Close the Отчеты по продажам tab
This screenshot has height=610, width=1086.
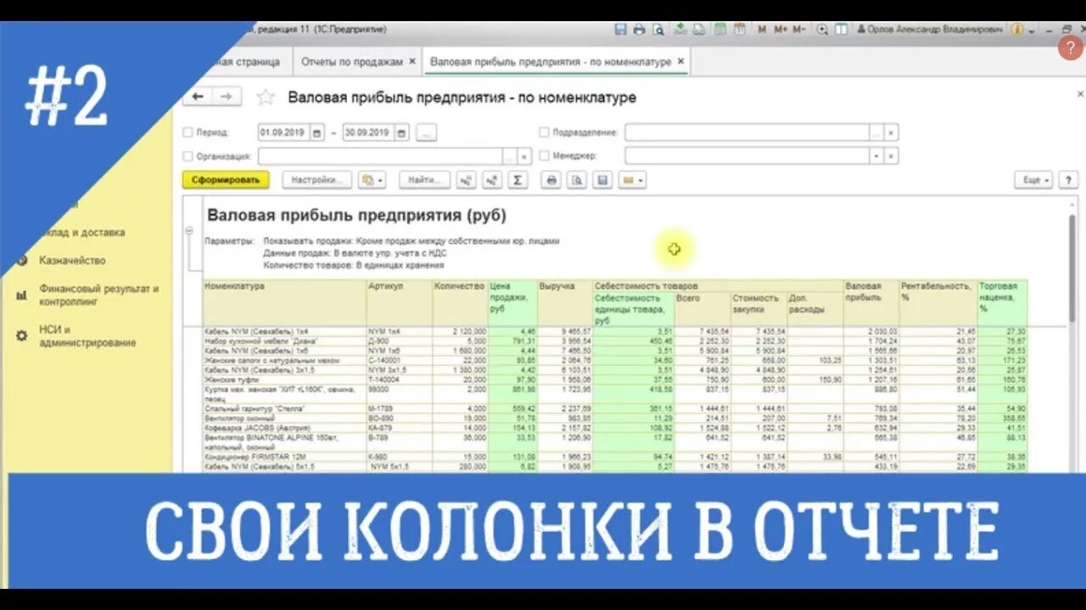click(412, 62)
